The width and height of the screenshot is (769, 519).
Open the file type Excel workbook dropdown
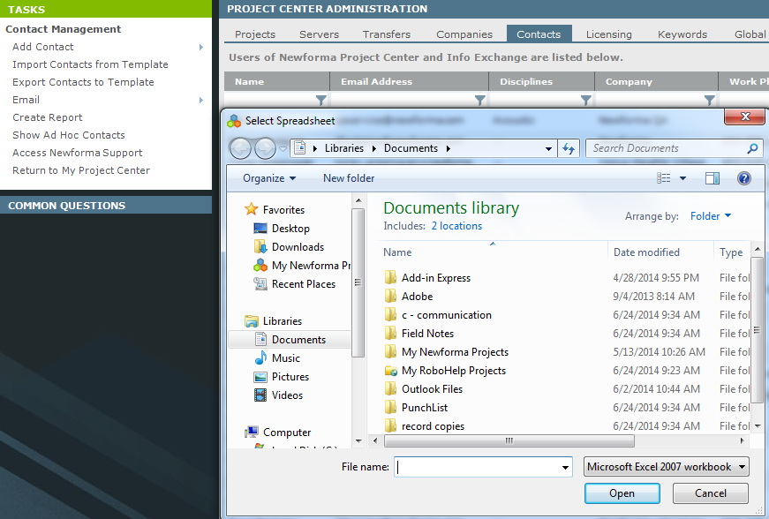pos(666,467)
